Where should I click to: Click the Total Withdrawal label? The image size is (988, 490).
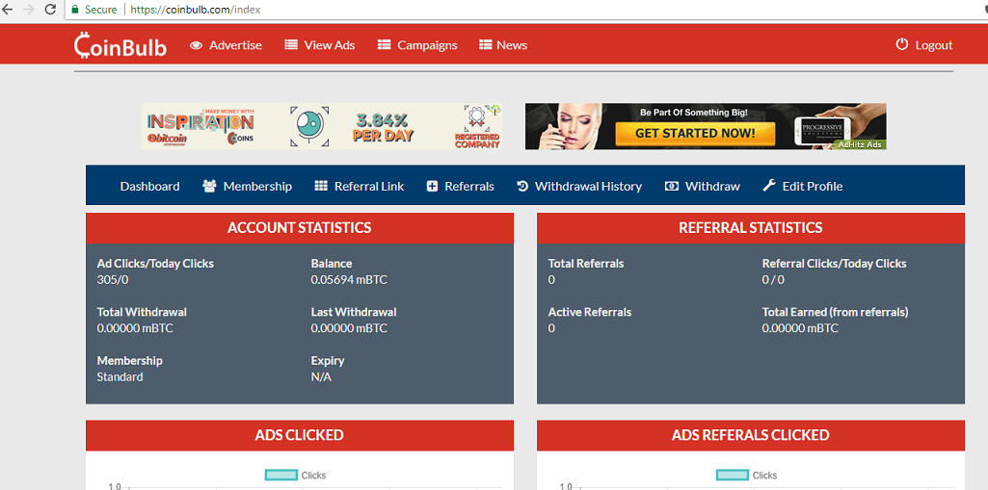[x=142, y=312]
